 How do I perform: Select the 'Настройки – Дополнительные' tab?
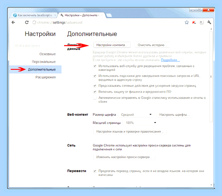point(81,15)
